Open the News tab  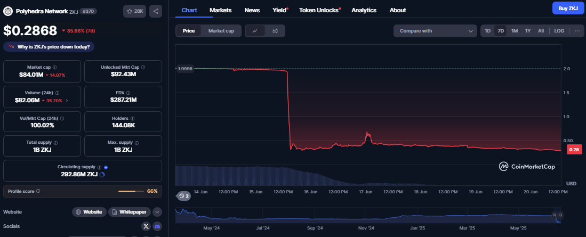point(252,10)
